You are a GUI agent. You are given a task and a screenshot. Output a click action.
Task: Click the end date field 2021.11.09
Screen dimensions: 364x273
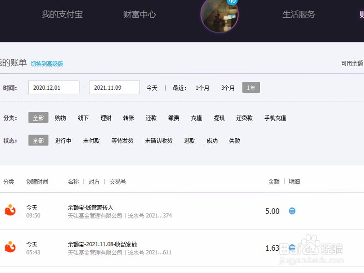[114, 87]
